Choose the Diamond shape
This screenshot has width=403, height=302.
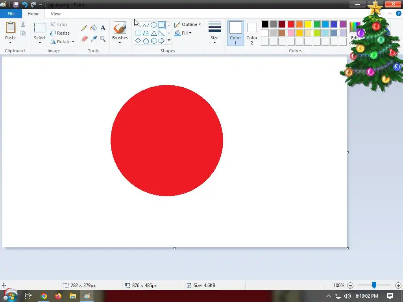point(138,41)
